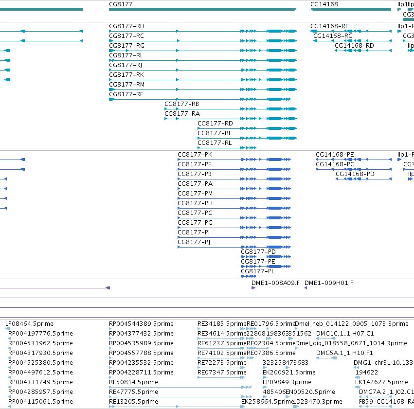Click the CG14168-RD transcript label
The width and height of the screenshot is (414, 409).
(x=354, y=46)
